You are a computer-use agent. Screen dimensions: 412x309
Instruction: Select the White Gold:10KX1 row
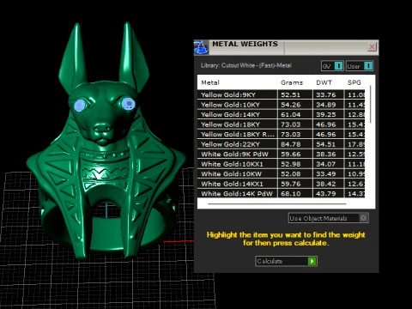click(281, 164)
